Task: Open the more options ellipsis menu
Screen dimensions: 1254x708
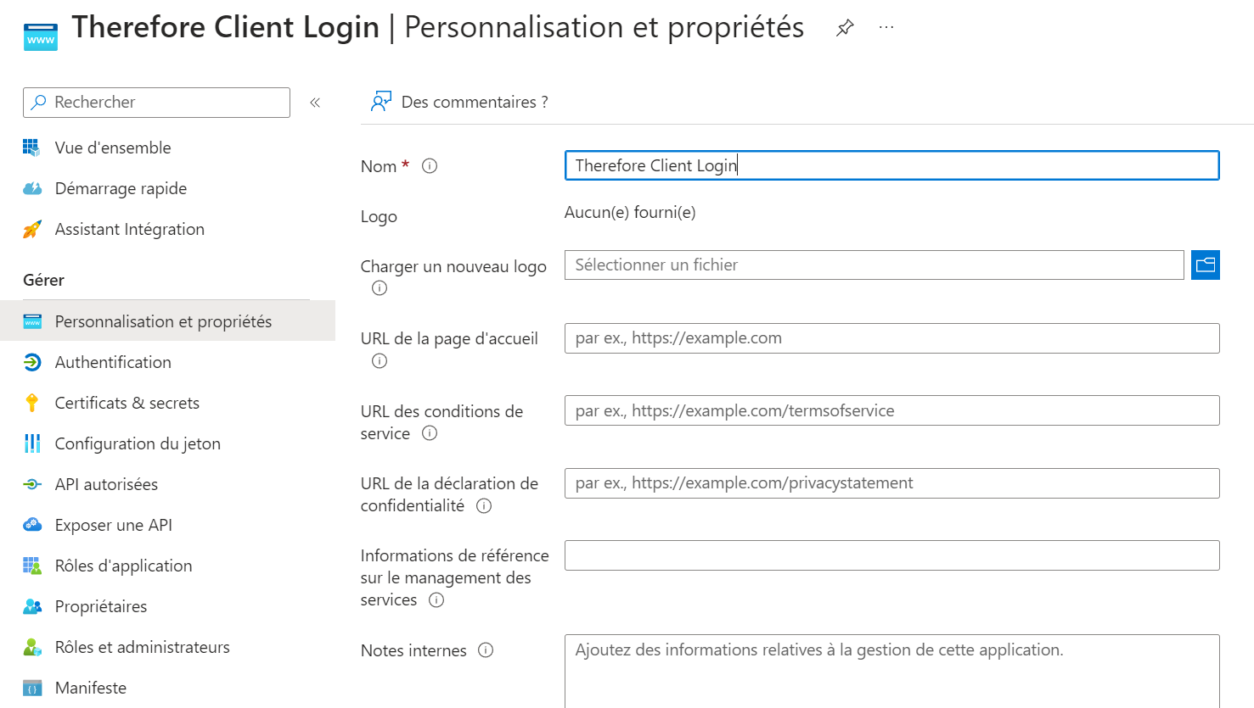Action: point(886,28)
